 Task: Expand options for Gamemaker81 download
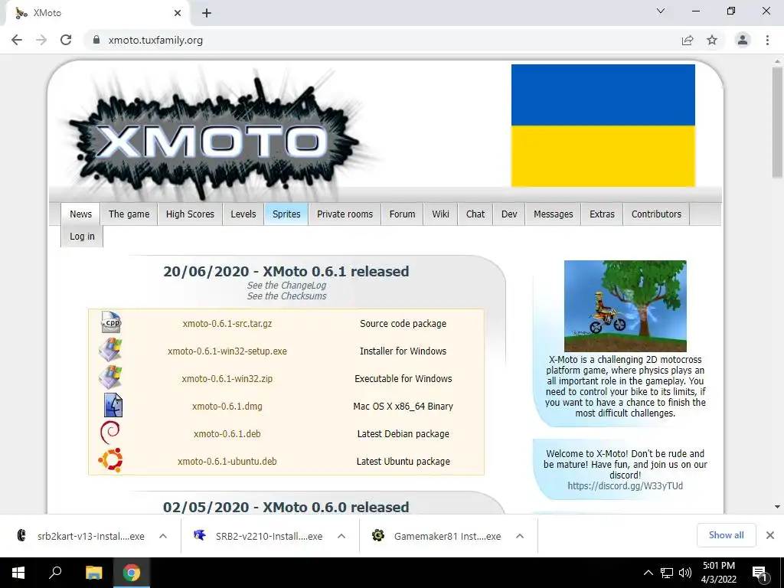[520, 536]
